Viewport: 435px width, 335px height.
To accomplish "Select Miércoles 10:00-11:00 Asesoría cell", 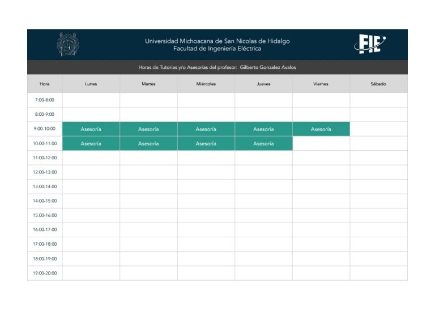I will click(x=206, y=143).
